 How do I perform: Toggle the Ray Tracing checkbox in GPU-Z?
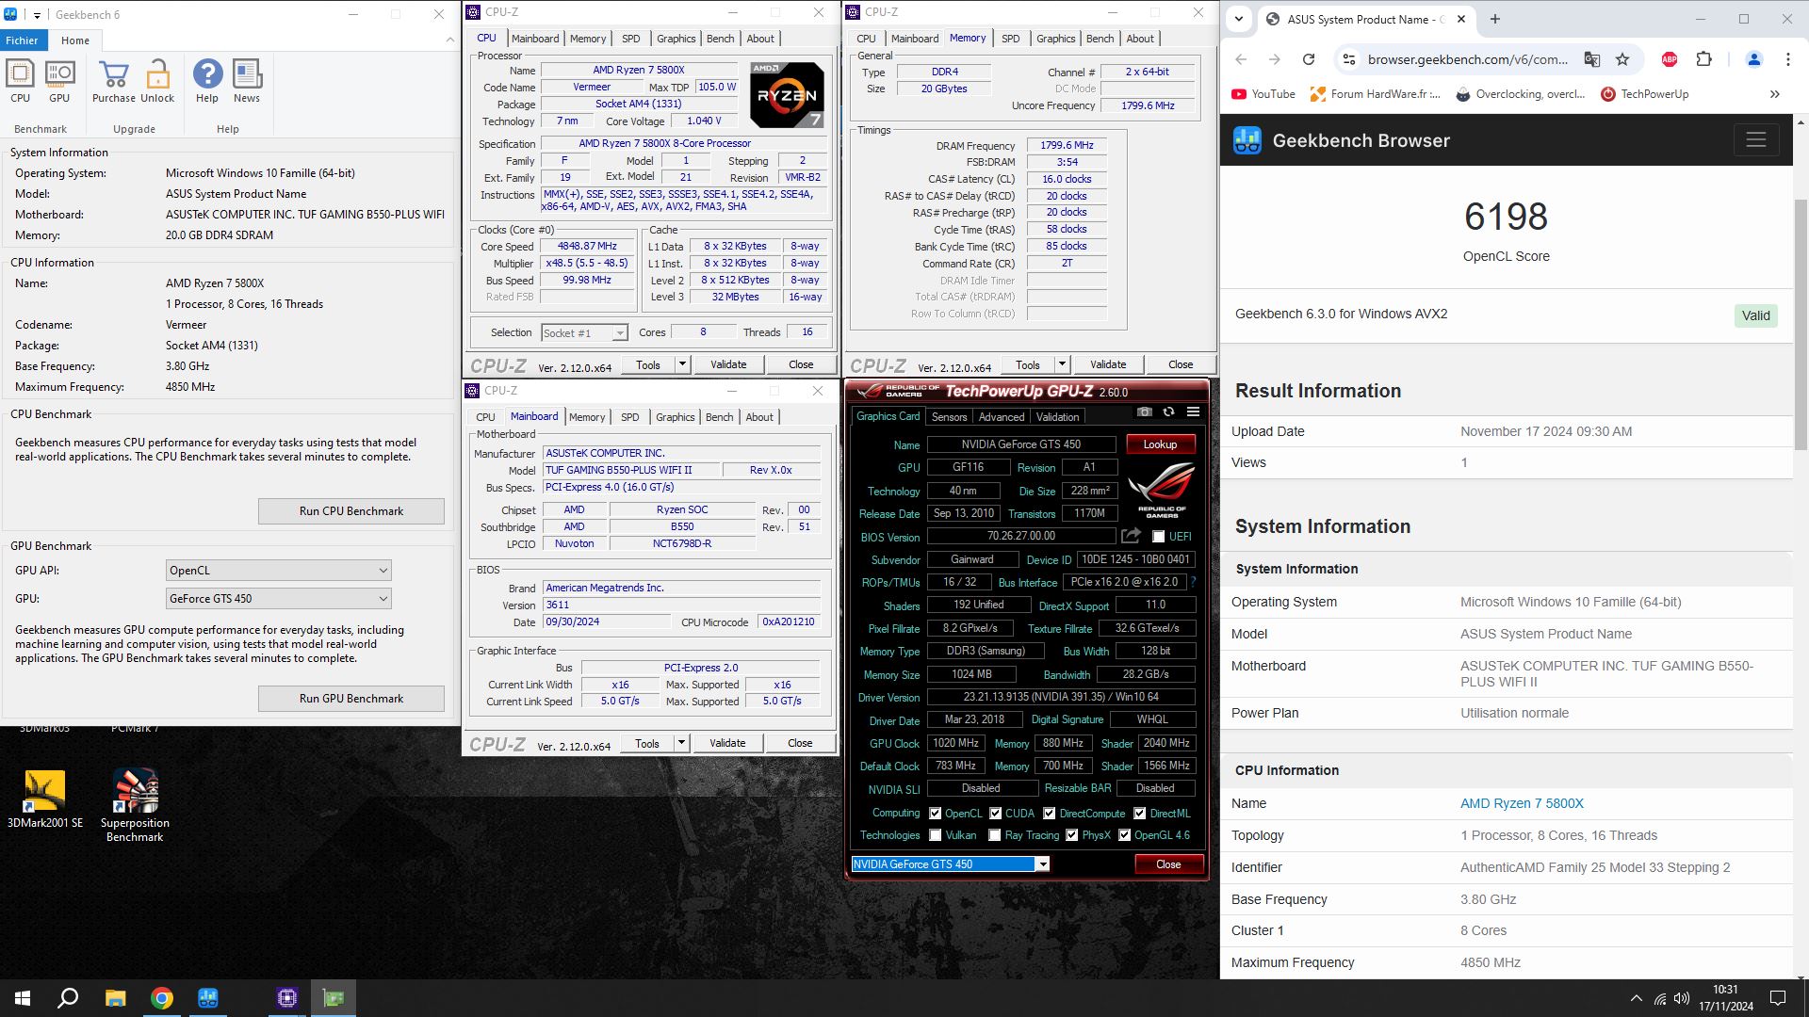coord(994,835)
